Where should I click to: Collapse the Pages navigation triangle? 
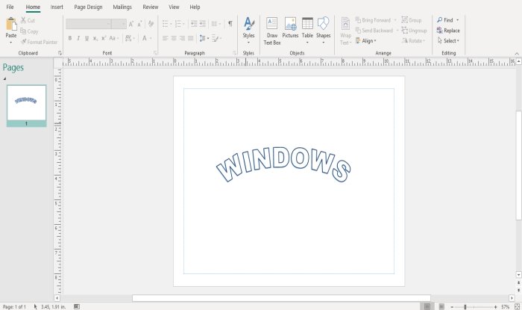click(4, 78)
